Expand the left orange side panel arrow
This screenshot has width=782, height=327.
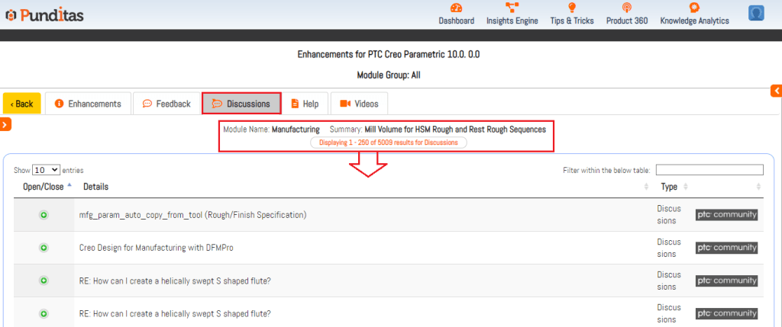pos(5,124)
